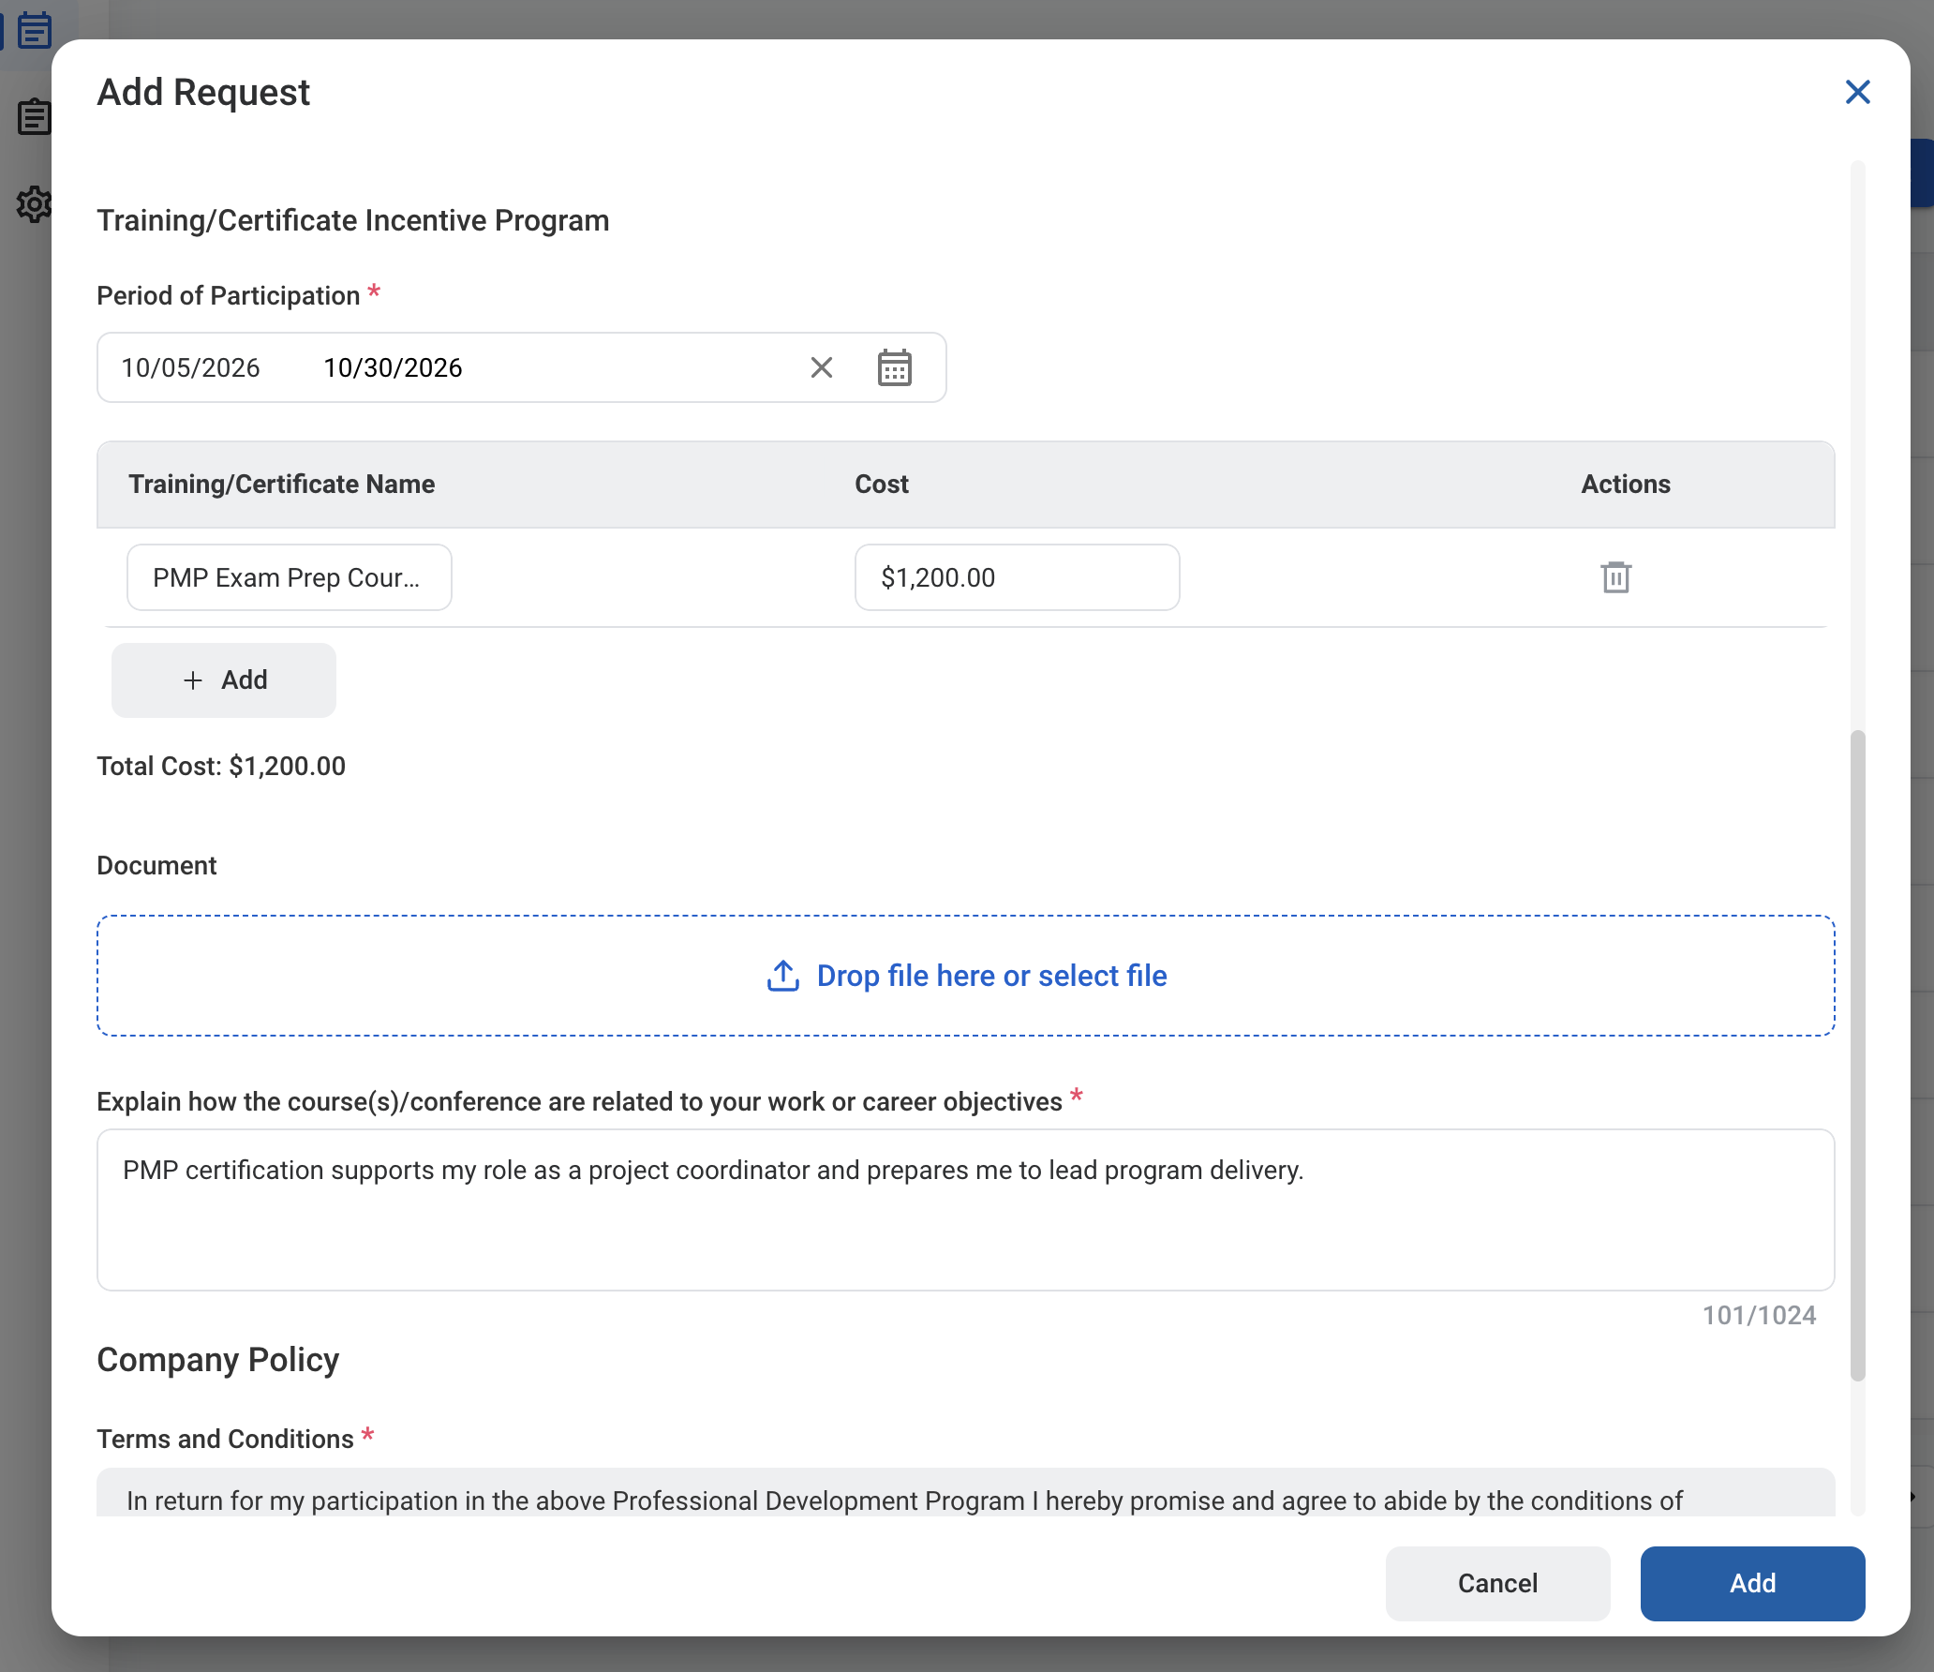The width and height of the screenshot is (1934, 1672).
Task: Click the 101/1024 character counter
Action: point(1759,1316)
